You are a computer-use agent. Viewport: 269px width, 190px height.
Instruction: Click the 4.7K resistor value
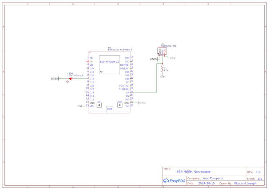coord(166,70)
